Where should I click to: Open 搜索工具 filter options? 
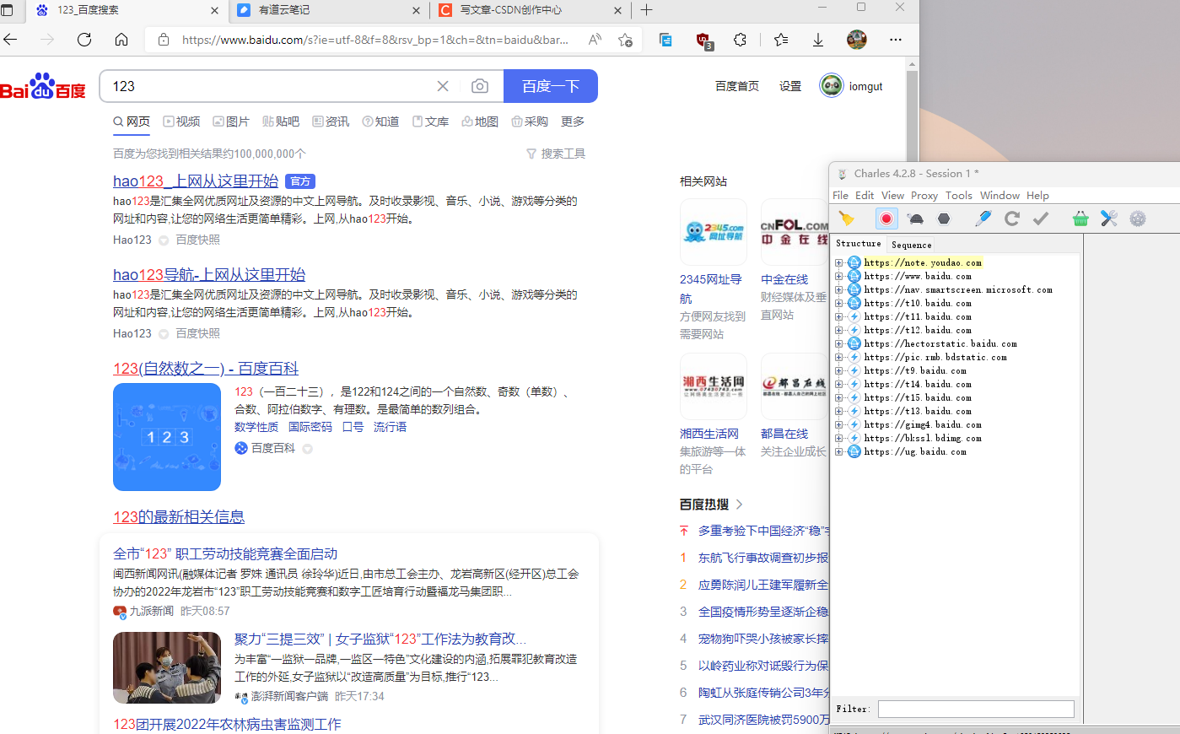coord(556,154)
